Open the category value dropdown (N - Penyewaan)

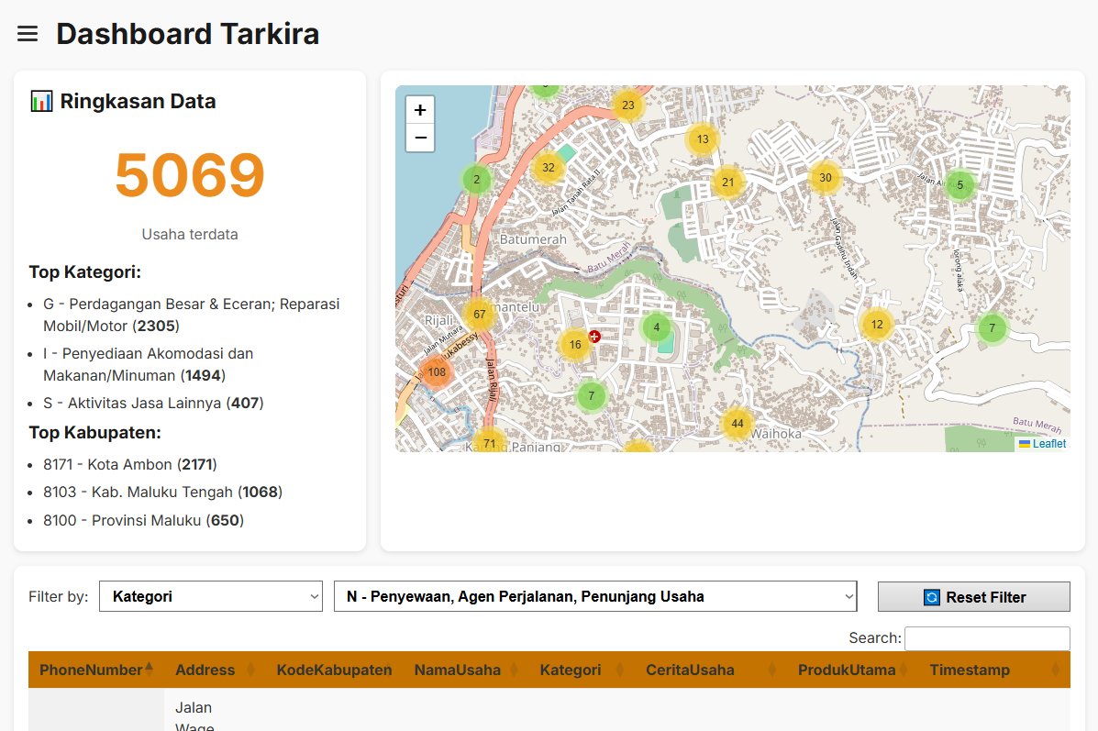click(x=595, y=596)
